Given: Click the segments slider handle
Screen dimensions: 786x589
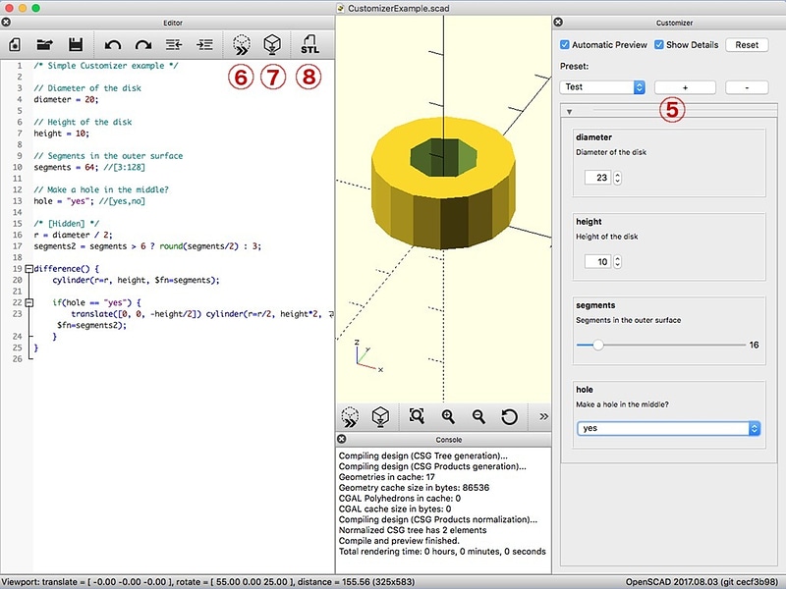Looking at the screenshot, I should click(x=598, y=345).
